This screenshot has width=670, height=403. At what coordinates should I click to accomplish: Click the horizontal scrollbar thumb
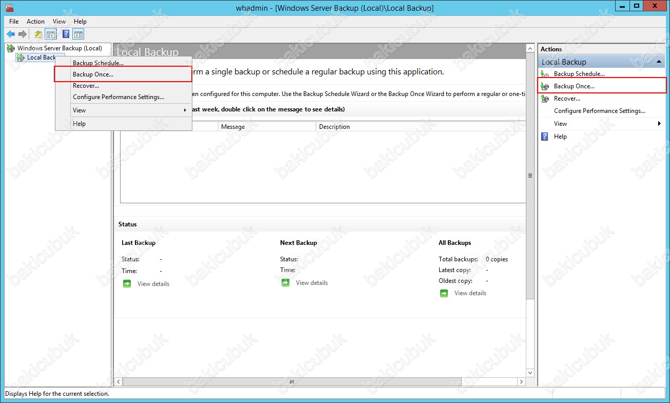[291, 382]
